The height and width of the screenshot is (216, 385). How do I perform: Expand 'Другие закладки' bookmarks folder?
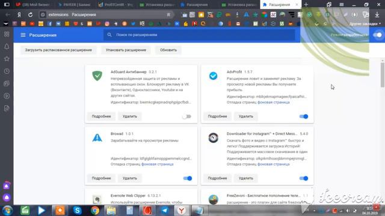tap(365, 24)
